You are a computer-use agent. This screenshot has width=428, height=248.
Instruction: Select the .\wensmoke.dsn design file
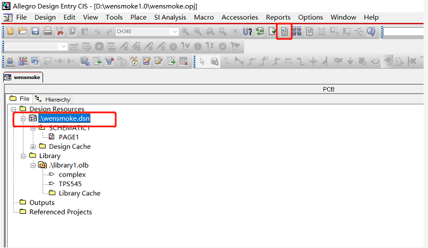point(64,118)
